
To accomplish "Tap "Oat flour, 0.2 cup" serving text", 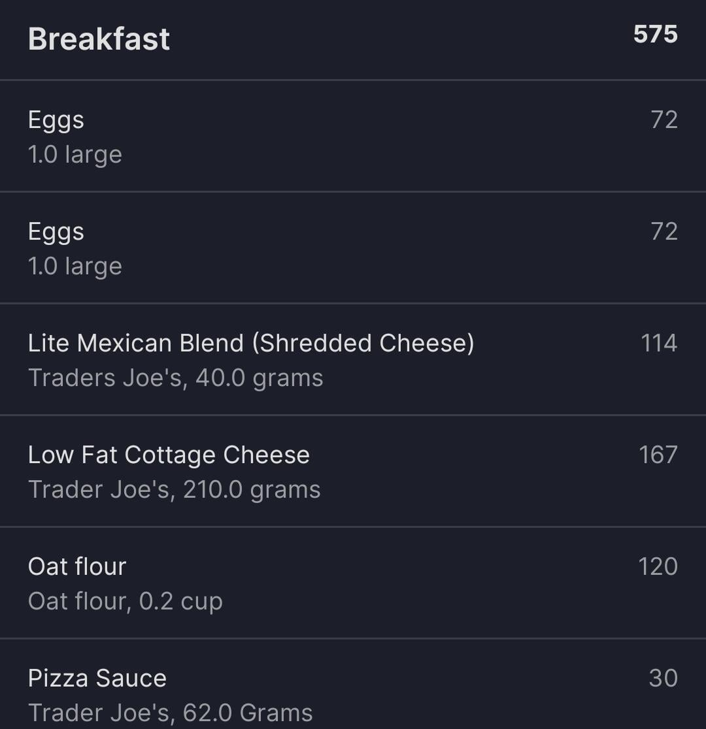I will 126,601.
